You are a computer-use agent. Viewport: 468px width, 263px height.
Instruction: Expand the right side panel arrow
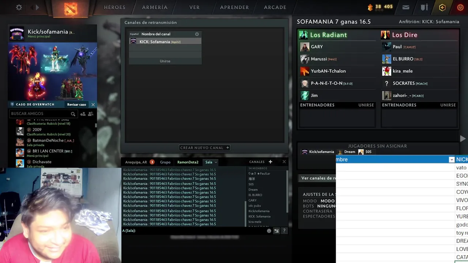[x=463, y=138]
